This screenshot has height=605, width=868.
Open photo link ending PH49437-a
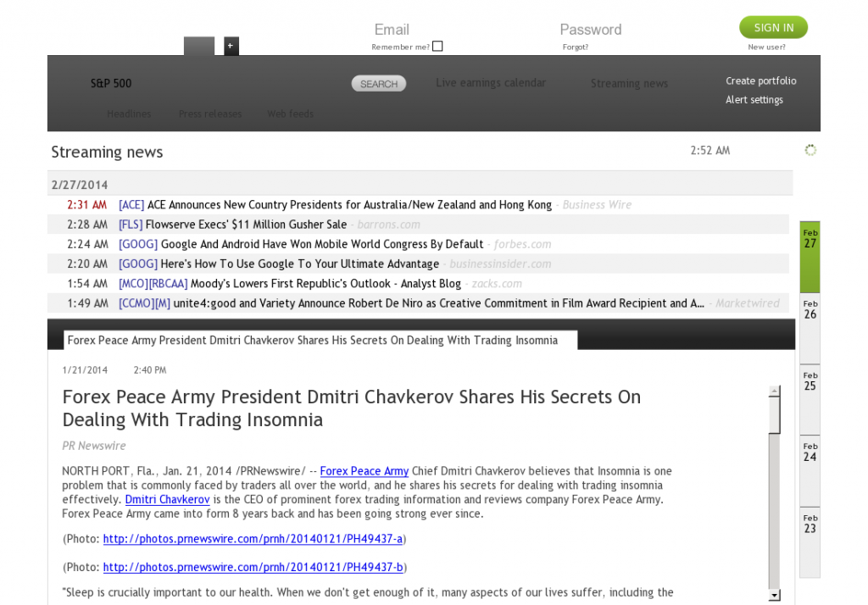click(253, 539)
